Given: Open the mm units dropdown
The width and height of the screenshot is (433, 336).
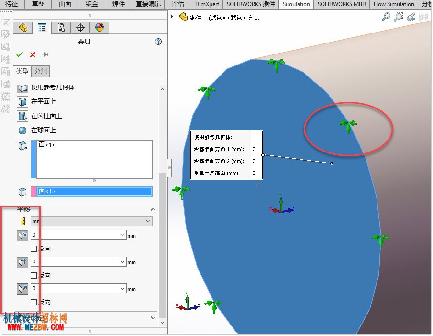Looking at the screenshot, I should pos(91,221).
